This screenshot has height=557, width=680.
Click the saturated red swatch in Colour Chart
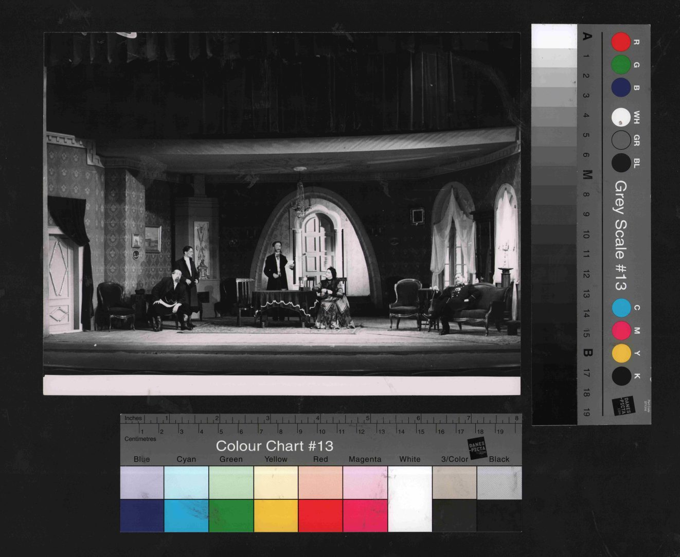click(x=320, y=515)
